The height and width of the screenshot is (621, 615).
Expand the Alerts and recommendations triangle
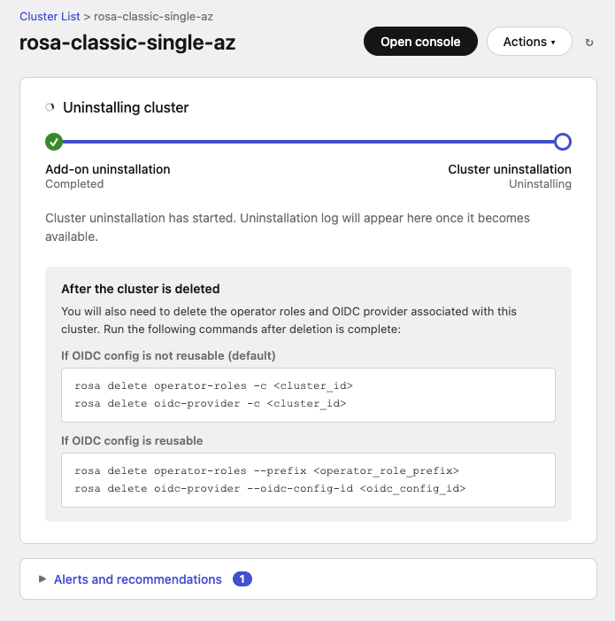(x=42, y=579)
